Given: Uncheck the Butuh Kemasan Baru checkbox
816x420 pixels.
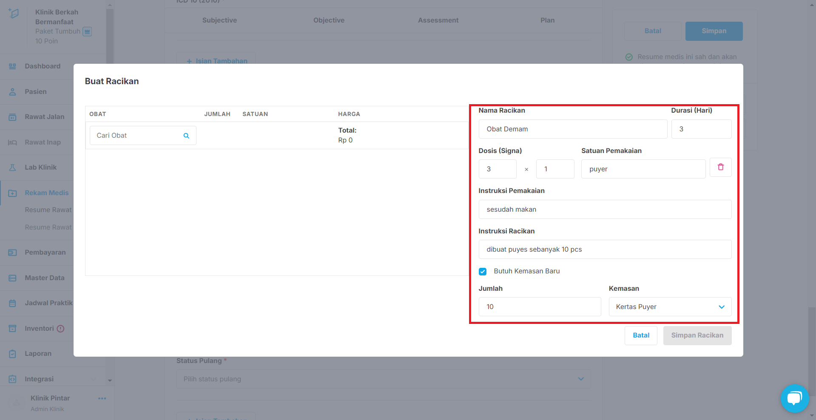Looking at the screenshot, I should [x=483, y=271].
